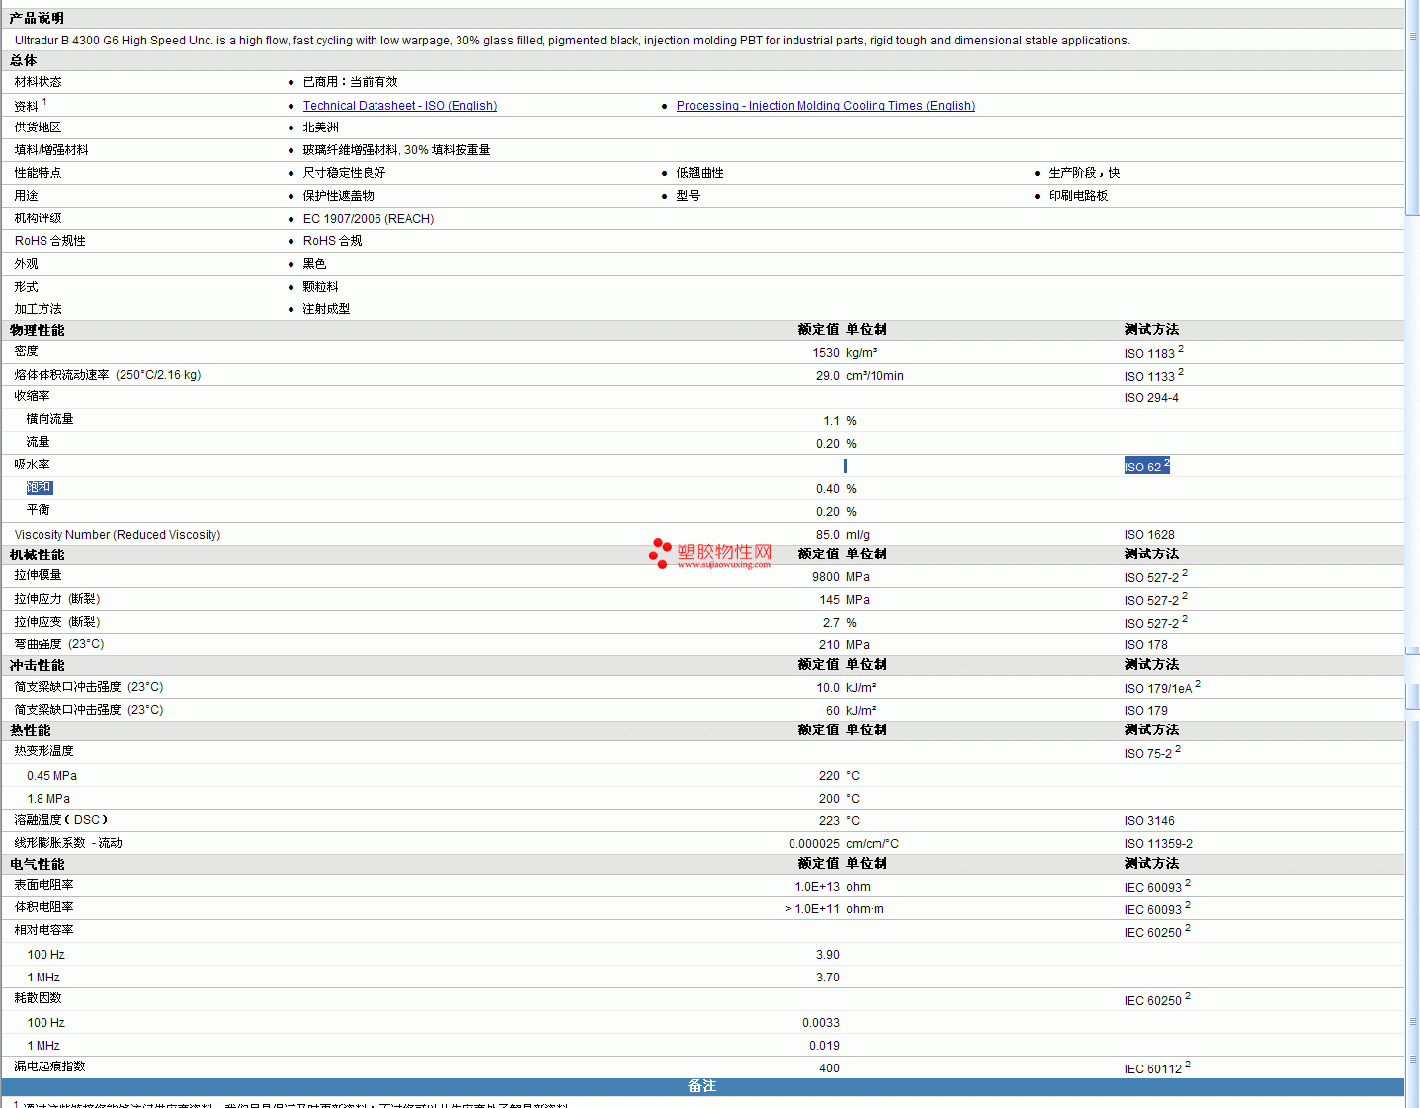Click the 表面电阻率 row label
The width and height of the screenshot is (1420, 1108).
[x=44, y=885]
